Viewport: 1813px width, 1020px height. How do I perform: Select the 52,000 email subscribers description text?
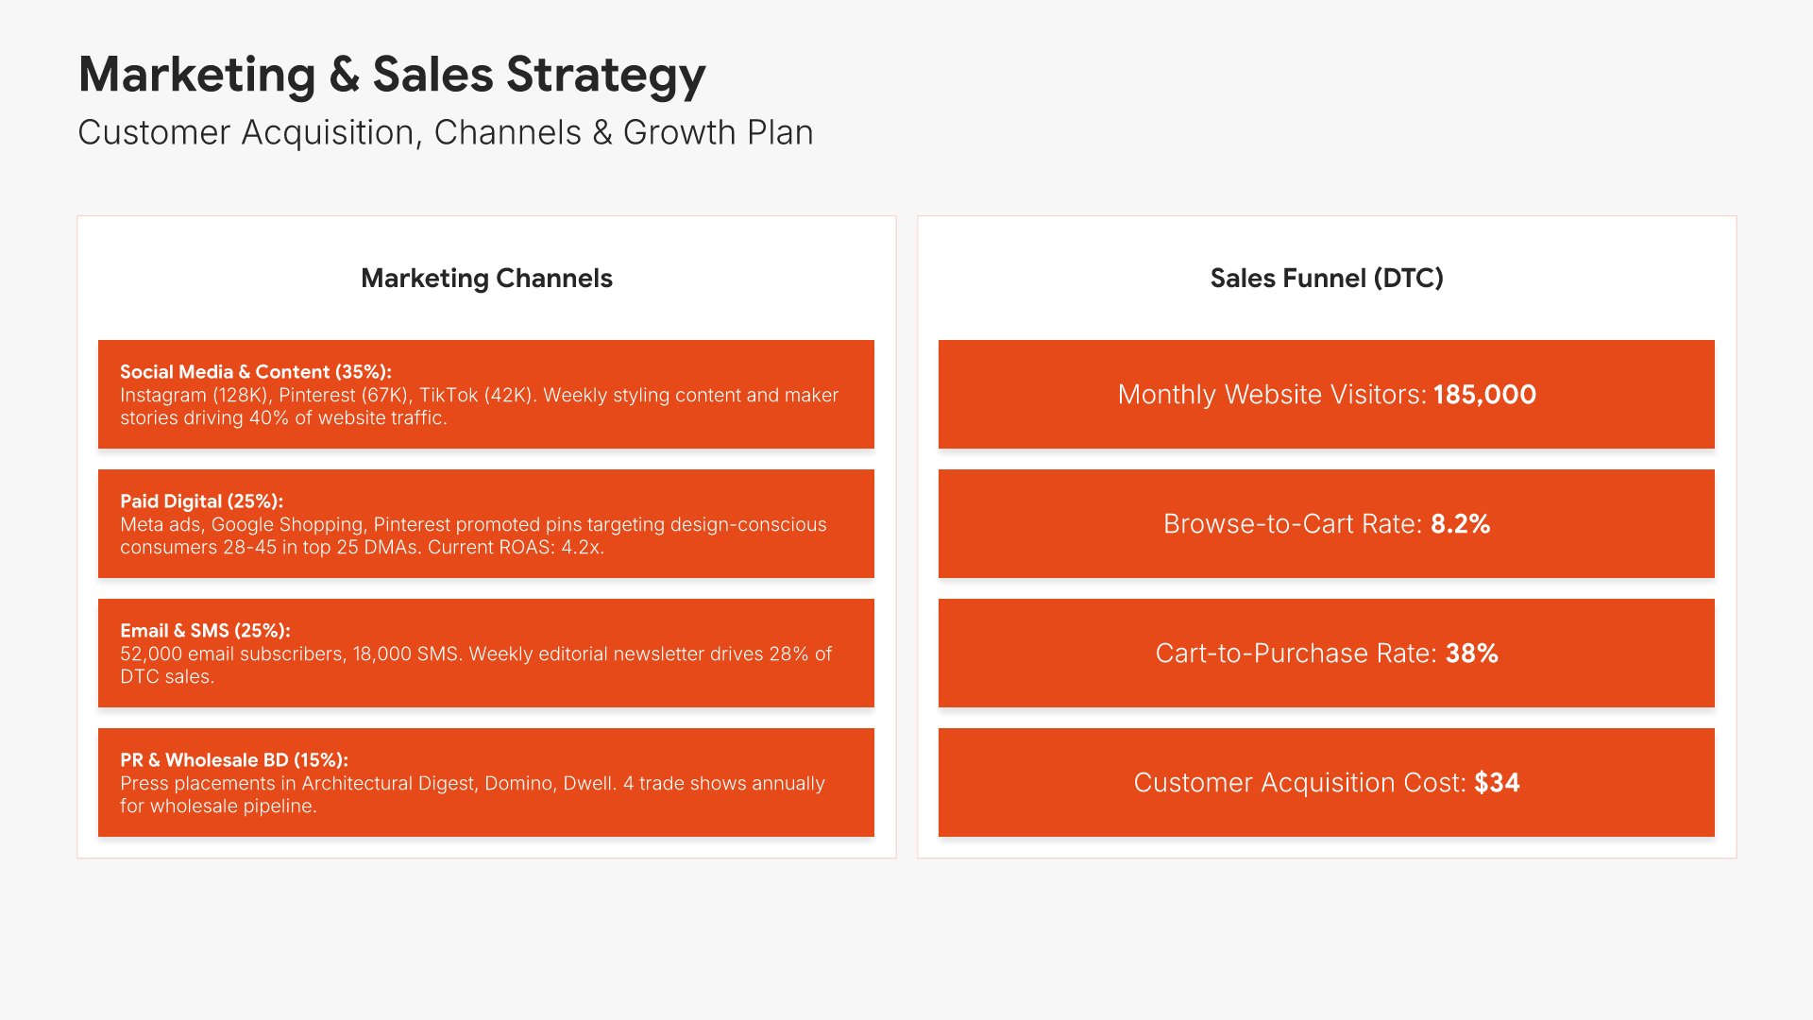tap(475, 665)
